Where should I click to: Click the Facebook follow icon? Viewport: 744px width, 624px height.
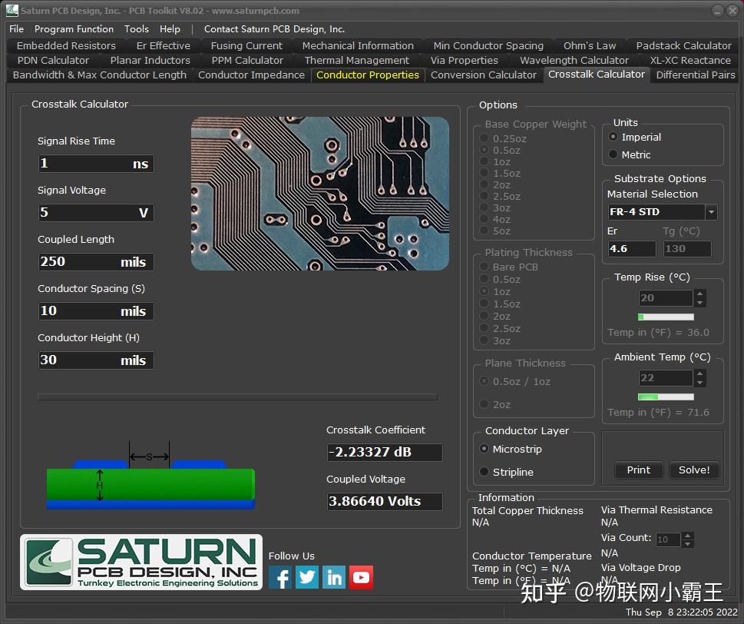click(x=279, y=576)
